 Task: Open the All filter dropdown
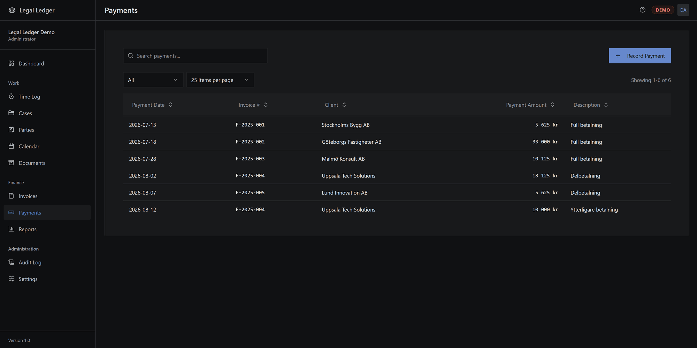[x=153, y=80]
